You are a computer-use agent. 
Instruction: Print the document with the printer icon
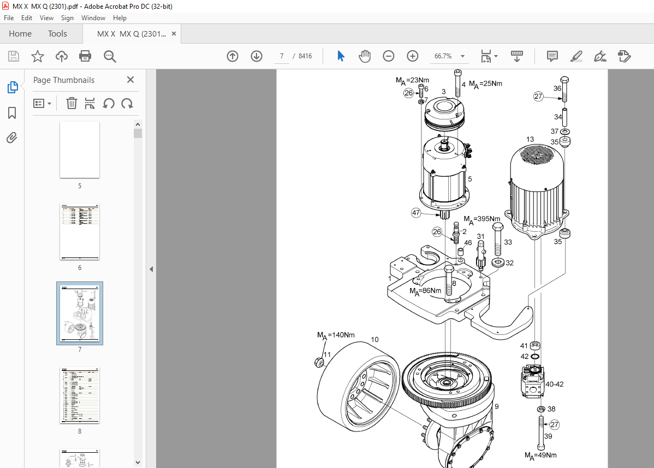pyautogui.click(x=85, y=56)
